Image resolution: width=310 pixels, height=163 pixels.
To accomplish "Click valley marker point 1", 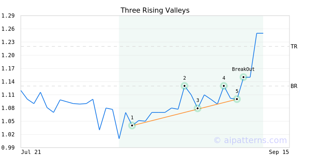I will (x=132, y=125).
